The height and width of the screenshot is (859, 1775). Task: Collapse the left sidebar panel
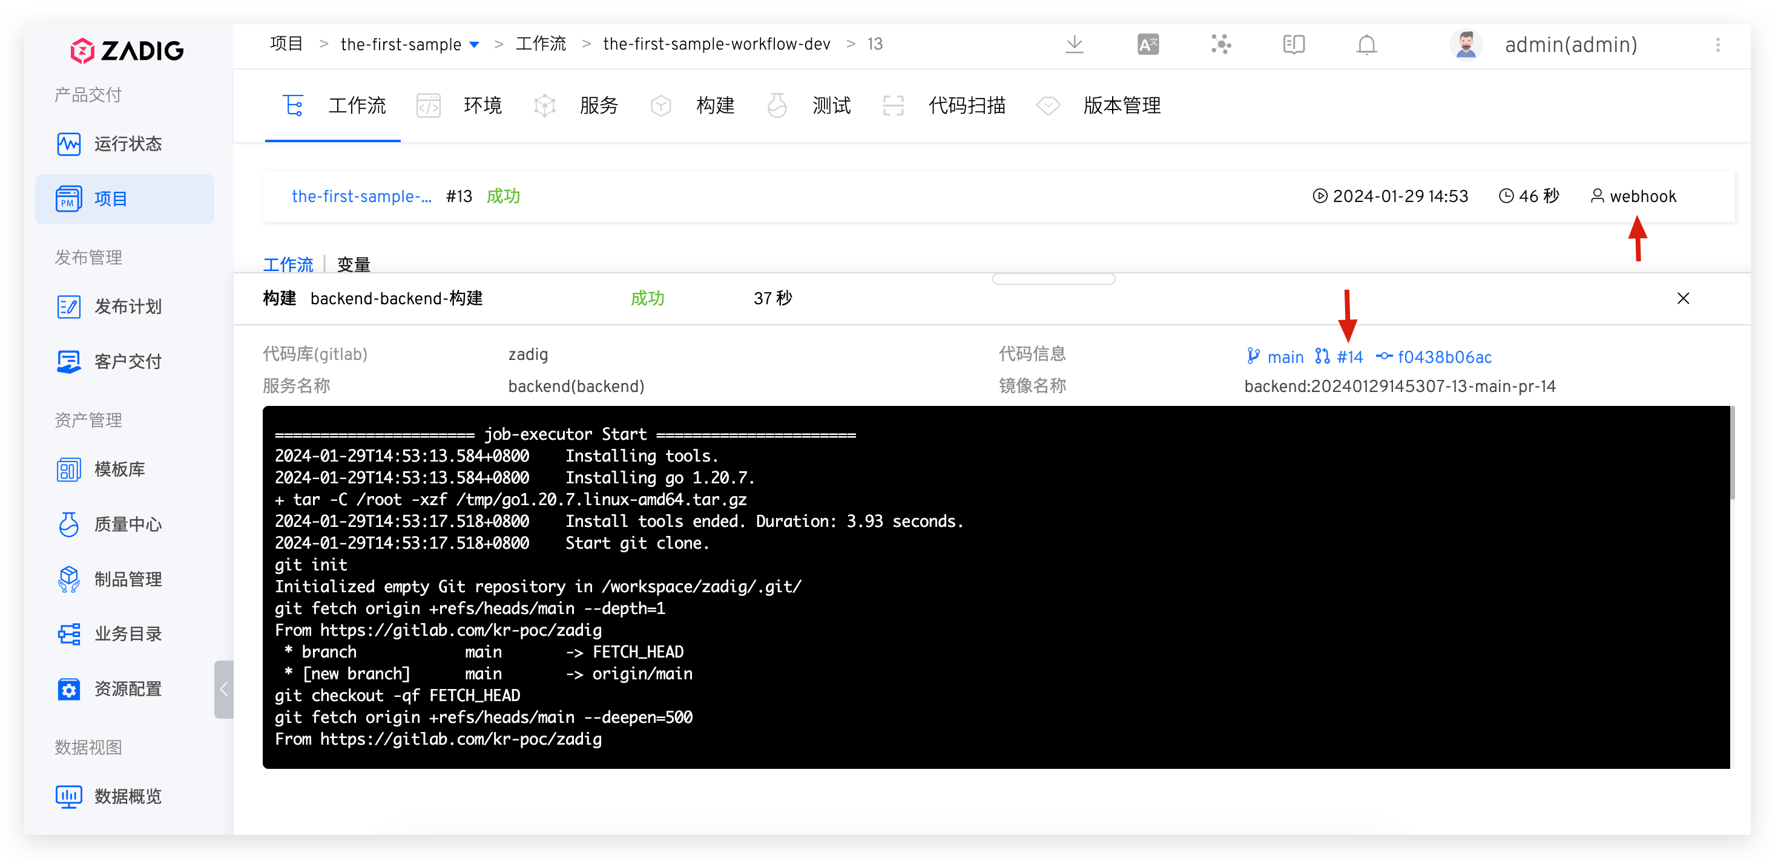pos(224,689)
